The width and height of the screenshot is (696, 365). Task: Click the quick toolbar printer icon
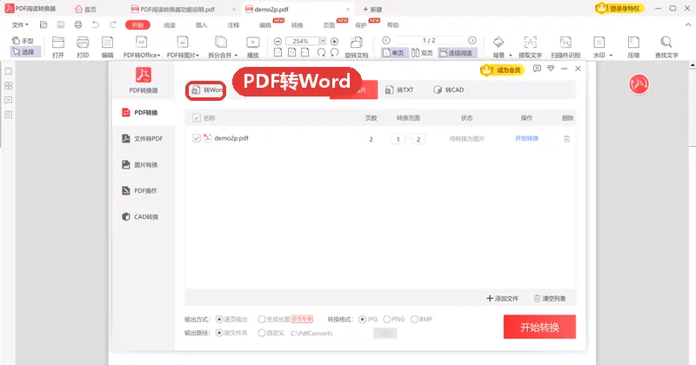pos(78,25)
